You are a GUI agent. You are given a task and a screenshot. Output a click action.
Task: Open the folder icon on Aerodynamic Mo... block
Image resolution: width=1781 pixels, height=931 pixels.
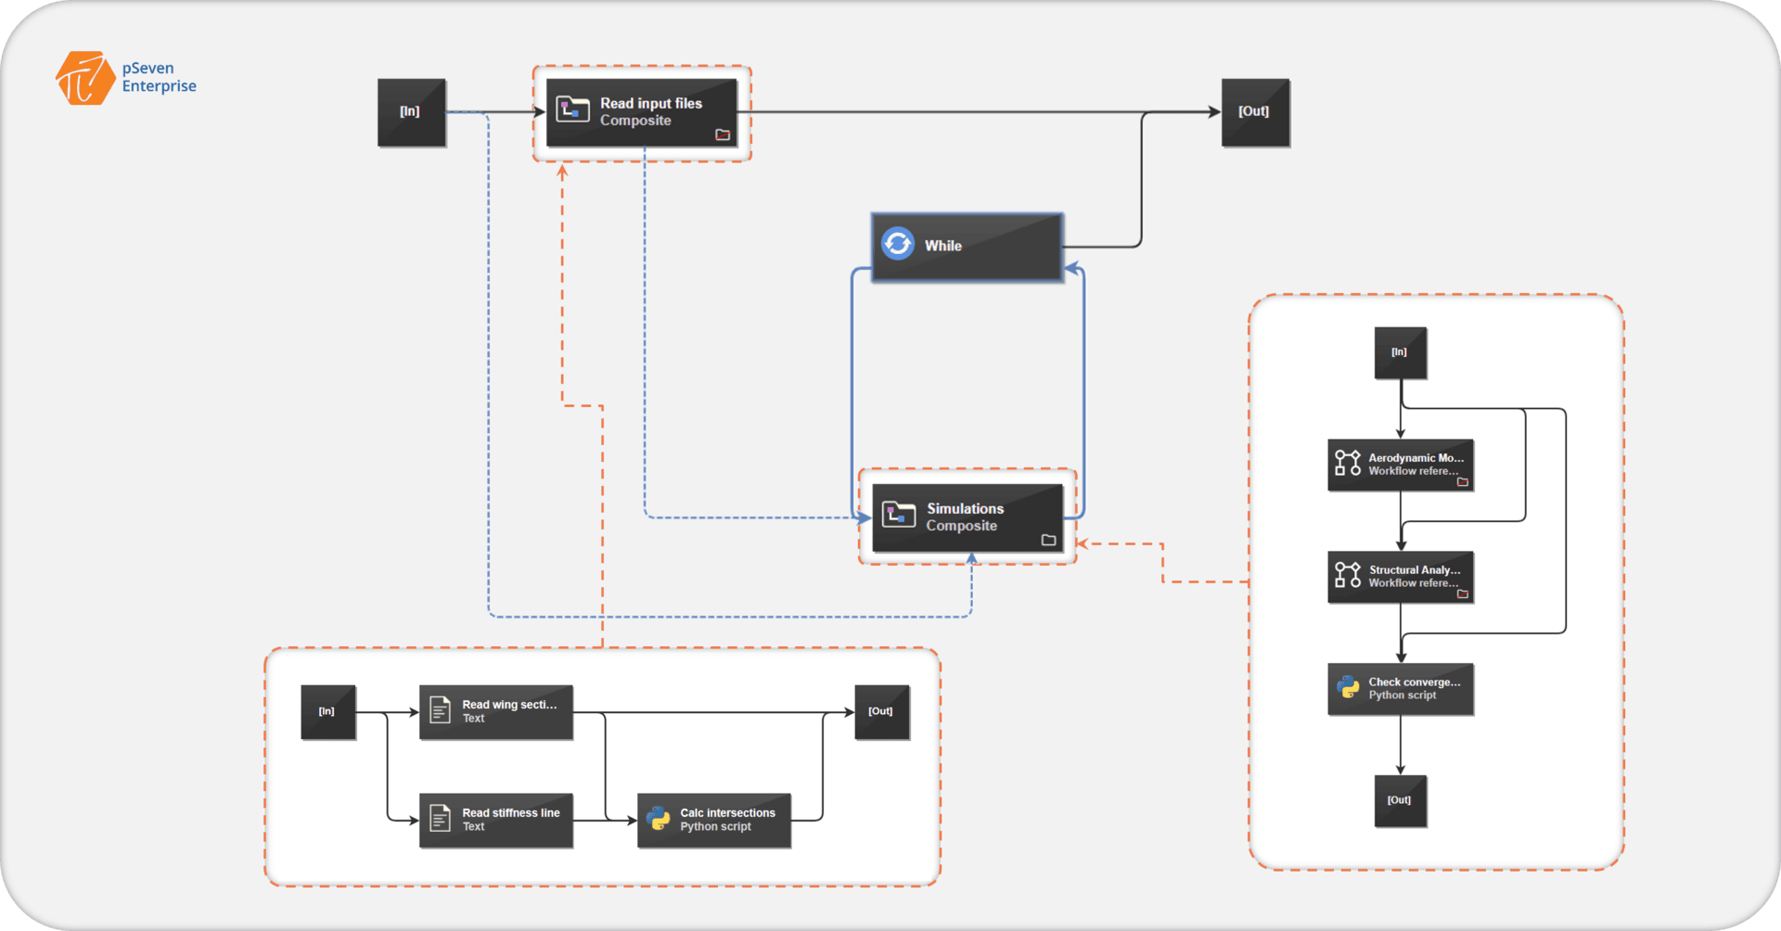[x=1463, y=482]
